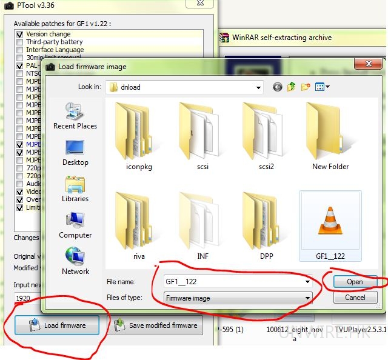This screenshot has height=360, width=388.
Task: Select 100612_eight_nova item in background window
Action: tap(295, 334)
